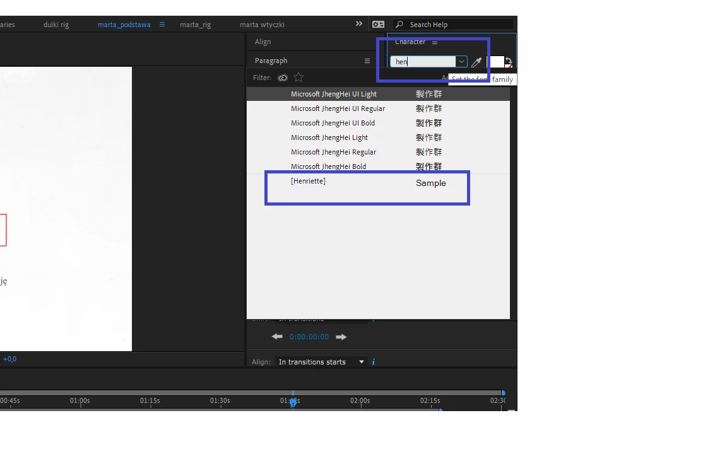Click in the Search Help field

pos(454,25)
